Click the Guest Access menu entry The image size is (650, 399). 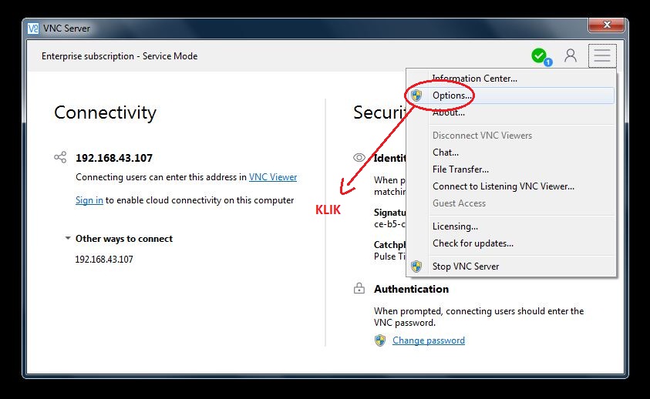coord(510,203)
